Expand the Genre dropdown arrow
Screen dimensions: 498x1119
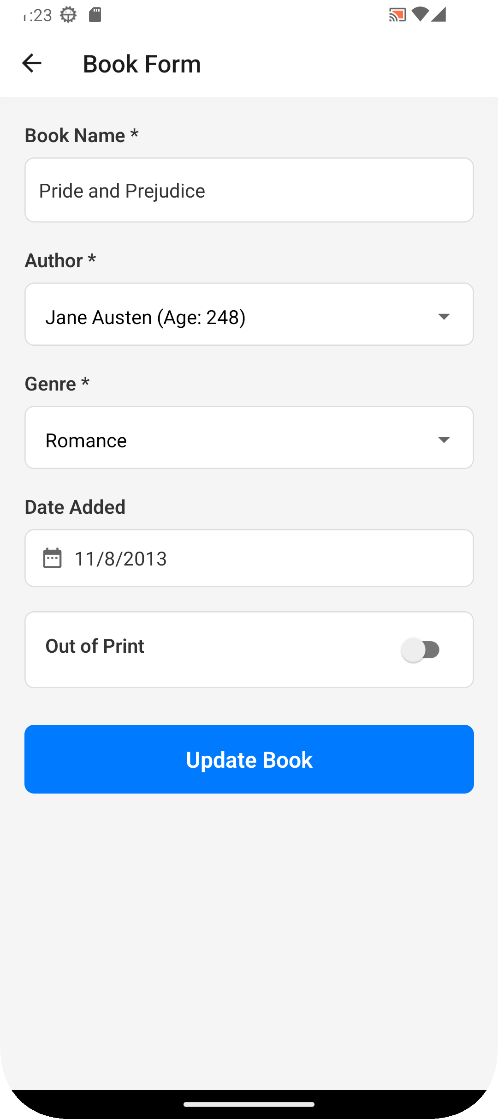point(444,439)
